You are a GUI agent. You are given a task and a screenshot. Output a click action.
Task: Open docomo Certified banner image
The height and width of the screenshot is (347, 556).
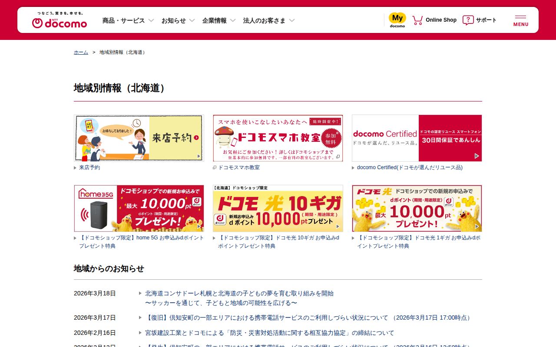(x=417, y=138)
